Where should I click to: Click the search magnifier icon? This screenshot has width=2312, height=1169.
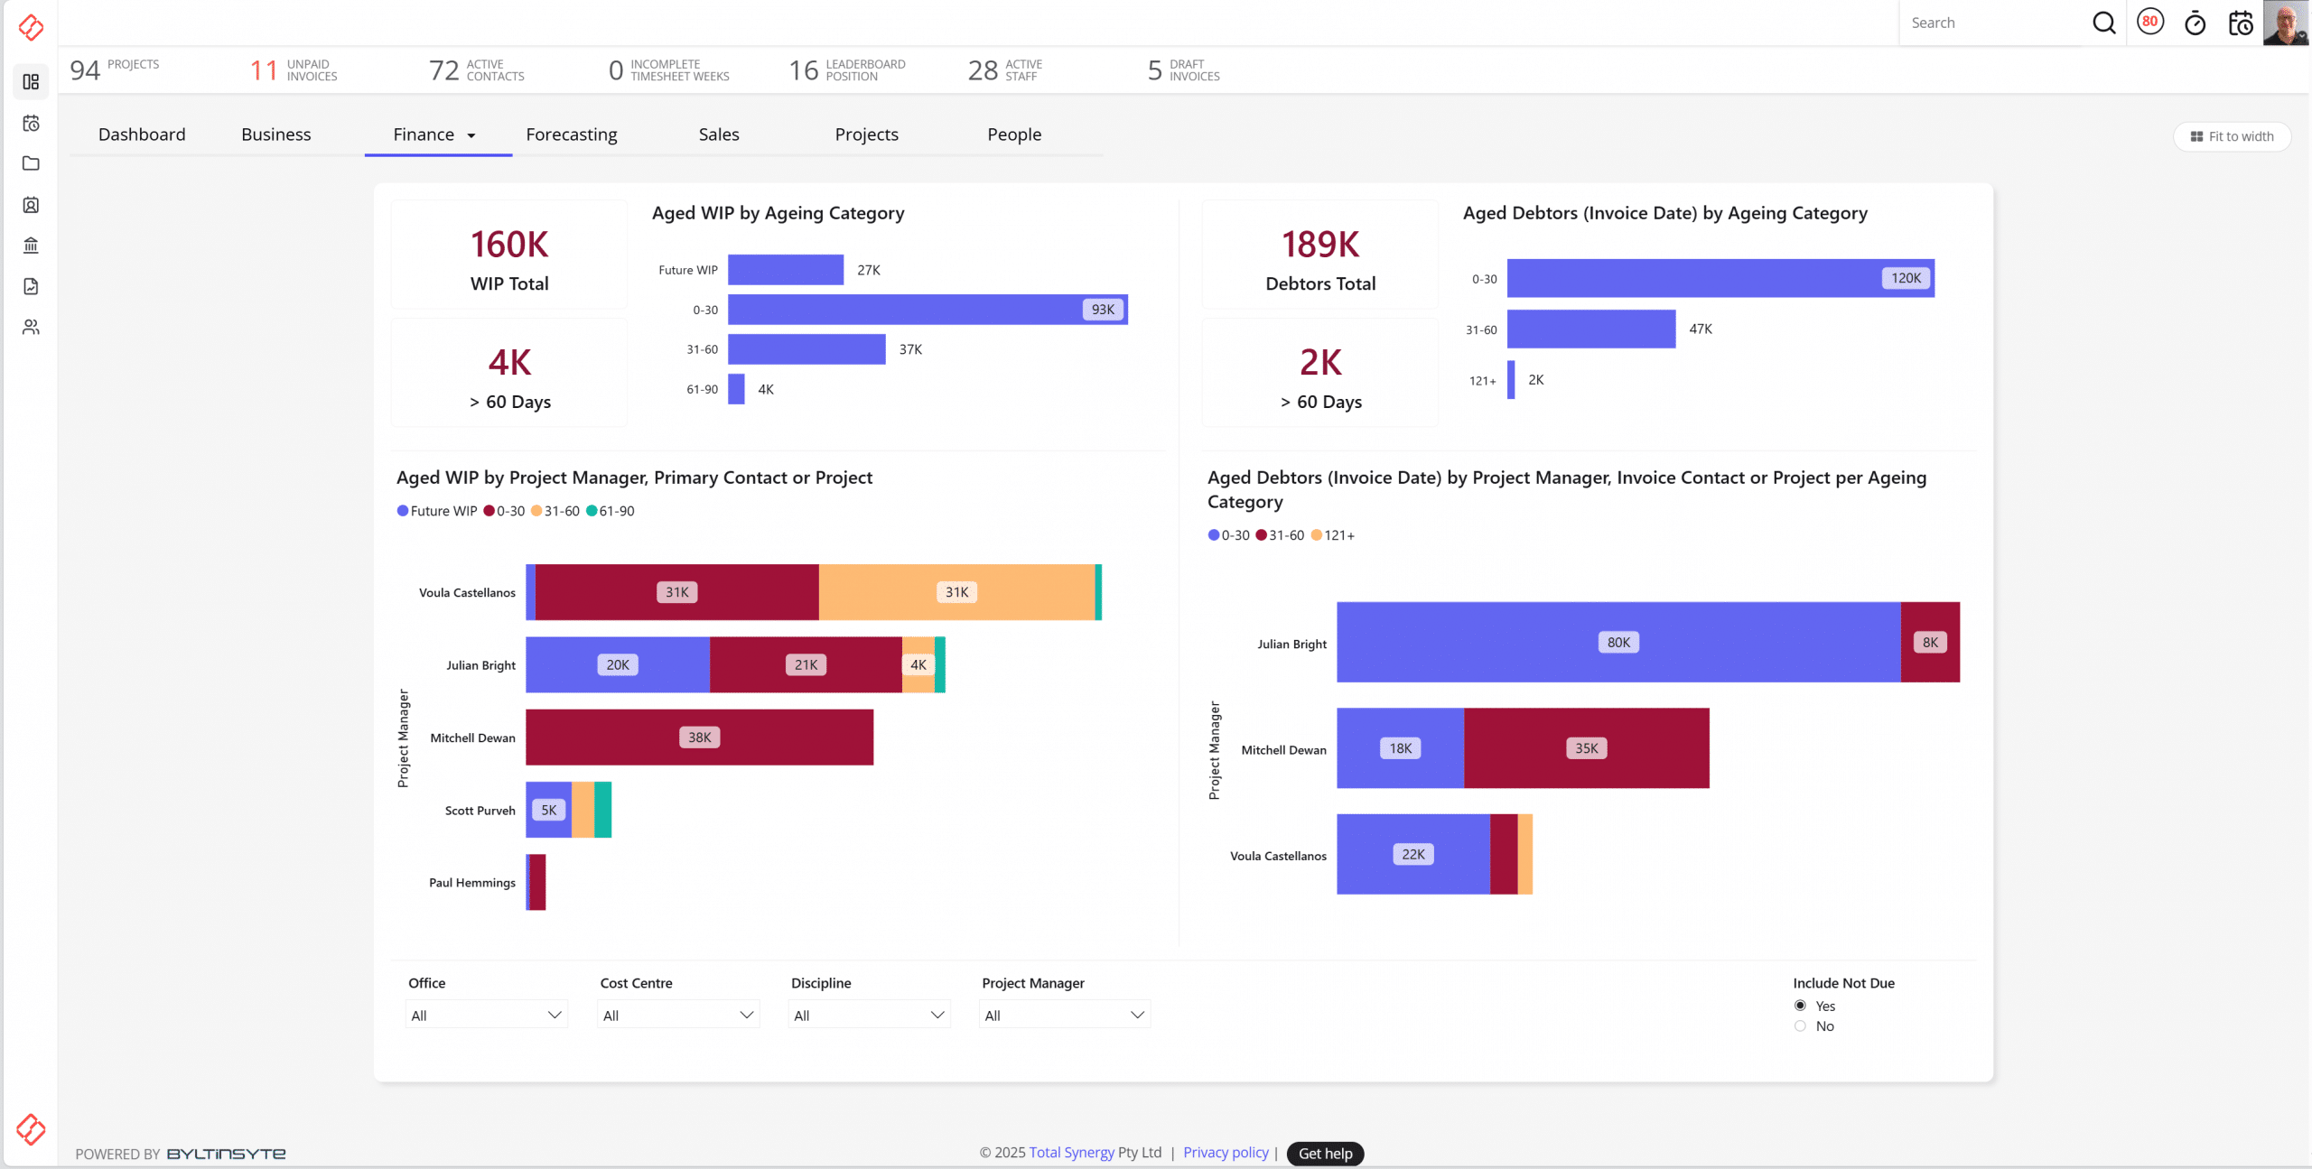(x=2103, y=23)
